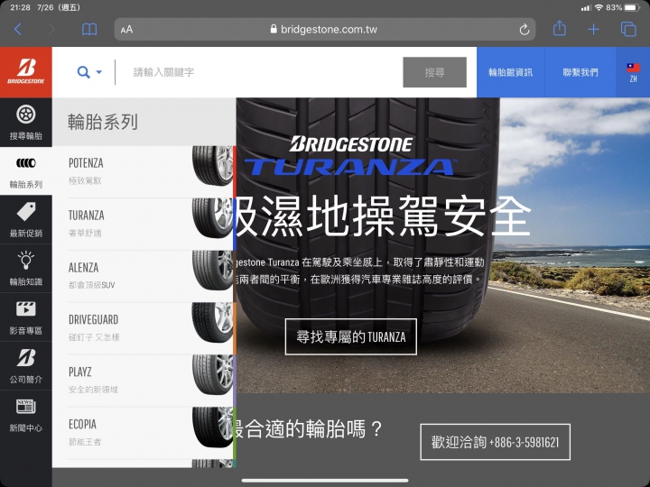This screenshot has width=650, height=487.
Task: Select POTENZA tire series entry
Action: pos(144,171)
